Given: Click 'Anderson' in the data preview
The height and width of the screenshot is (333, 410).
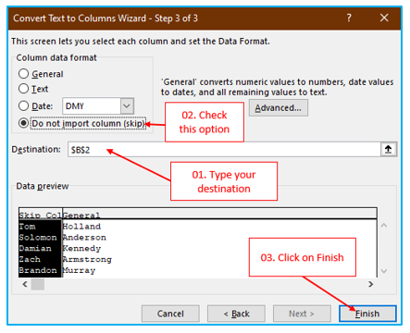Looking at the screenshot, I should pyautogui.click(x=84, y=237).
